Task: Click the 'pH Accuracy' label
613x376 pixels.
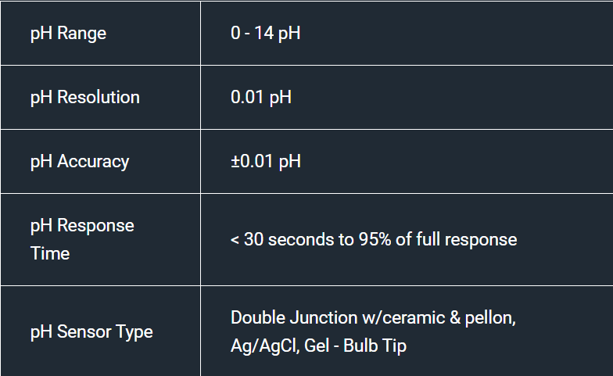Action: (x=80, y=162)
